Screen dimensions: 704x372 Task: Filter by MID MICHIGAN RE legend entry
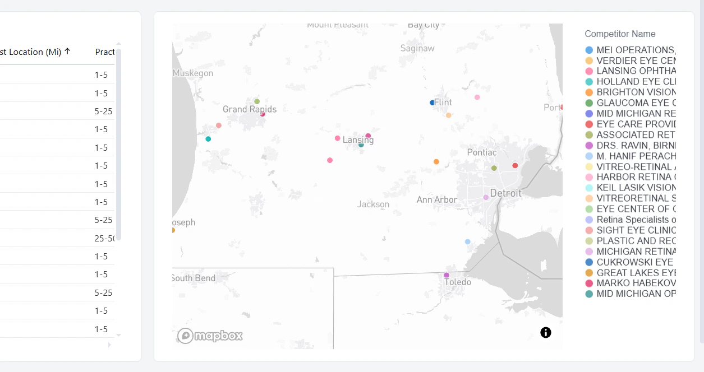(x=631, y=114)
